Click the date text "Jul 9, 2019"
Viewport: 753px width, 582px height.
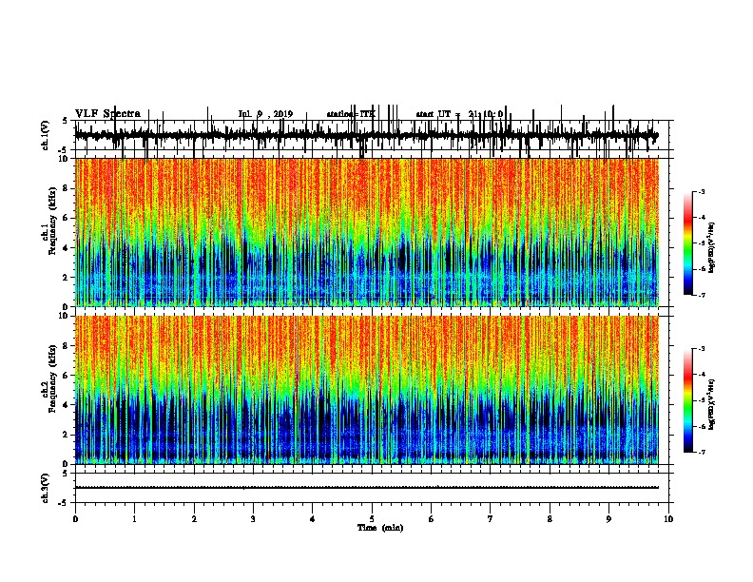click(265, 114)
